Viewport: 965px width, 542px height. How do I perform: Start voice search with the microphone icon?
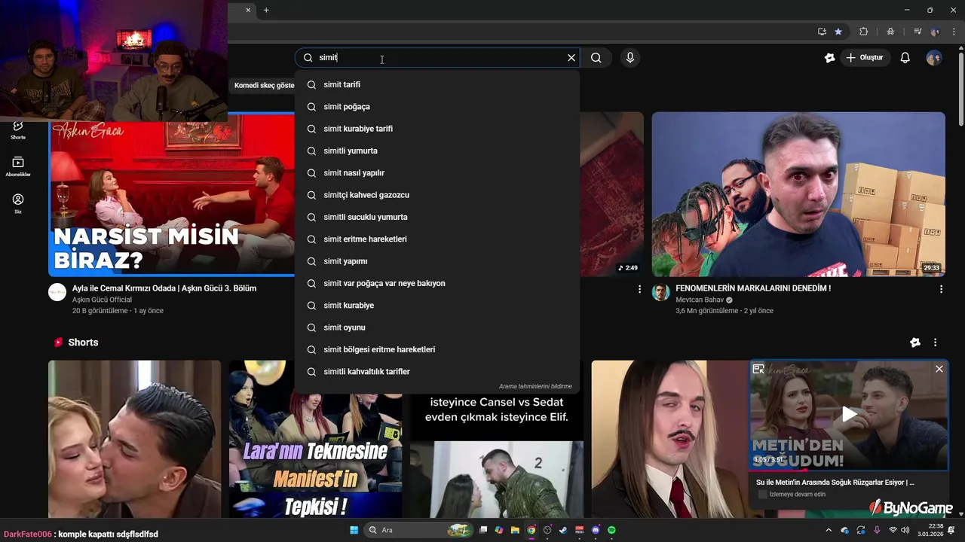pos(630,58)
